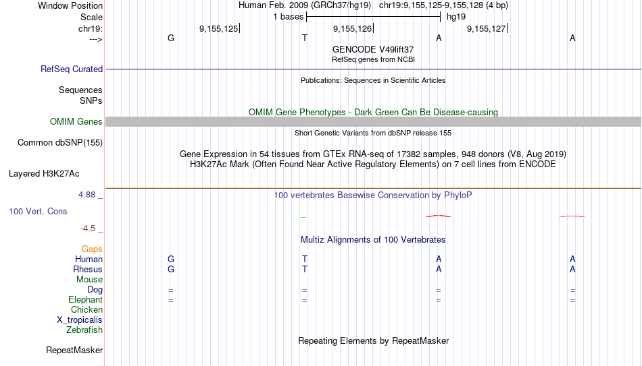
Task: Click the Gene Expression in 54 tissues GTEx title
Action: click(x=373, y=154)
